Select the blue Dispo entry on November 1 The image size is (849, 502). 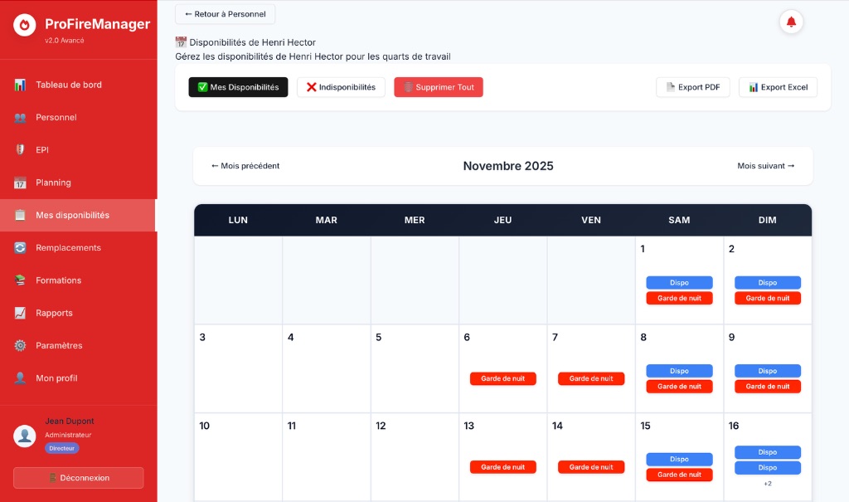click(679, 283)
